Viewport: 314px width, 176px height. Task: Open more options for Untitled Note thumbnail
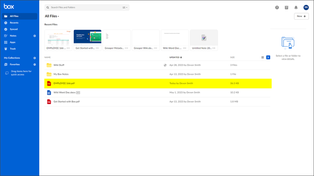(214, 48)
